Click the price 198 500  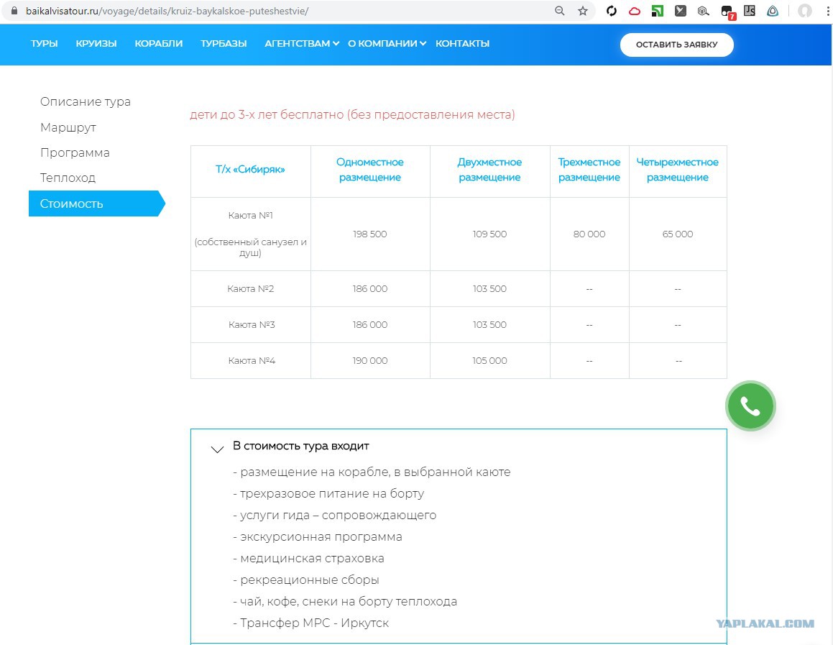[x=369, y=234]
